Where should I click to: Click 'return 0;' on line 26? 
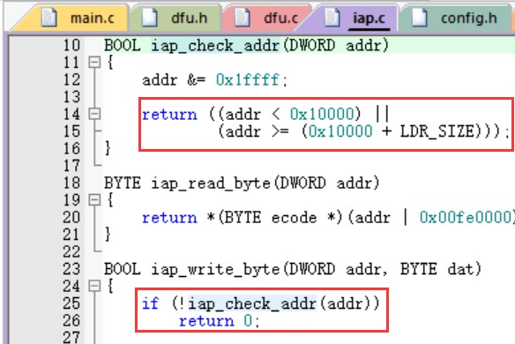click(x=219, y=321)
